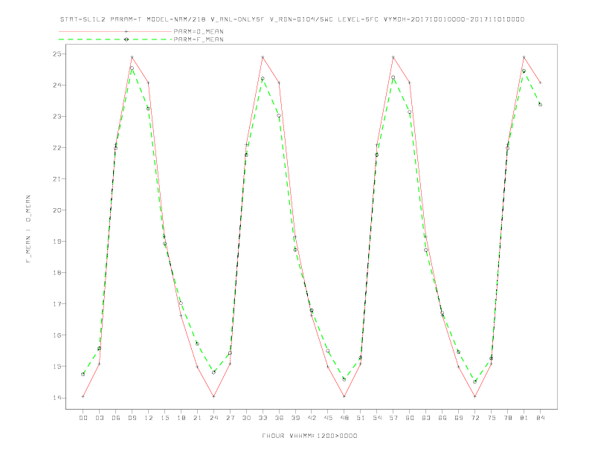The height and width of the screenshot is (455, 589).
Task: Click x-axis forecast hour label 63
Action: coord(426,418)
